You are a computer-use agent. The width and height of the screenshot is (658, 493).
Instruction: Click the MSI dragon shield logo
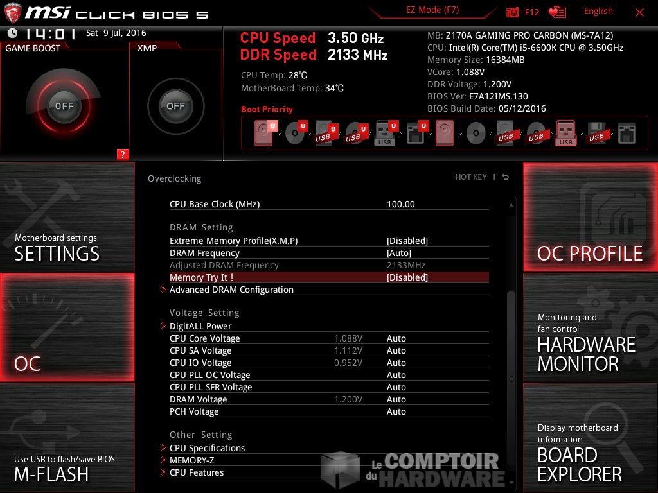(x=12, y=13)
